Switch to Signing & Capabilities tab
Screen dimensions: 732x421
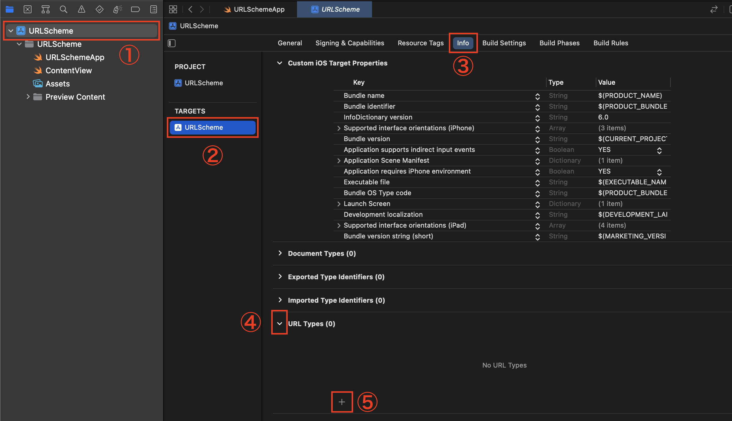[350, 43]
